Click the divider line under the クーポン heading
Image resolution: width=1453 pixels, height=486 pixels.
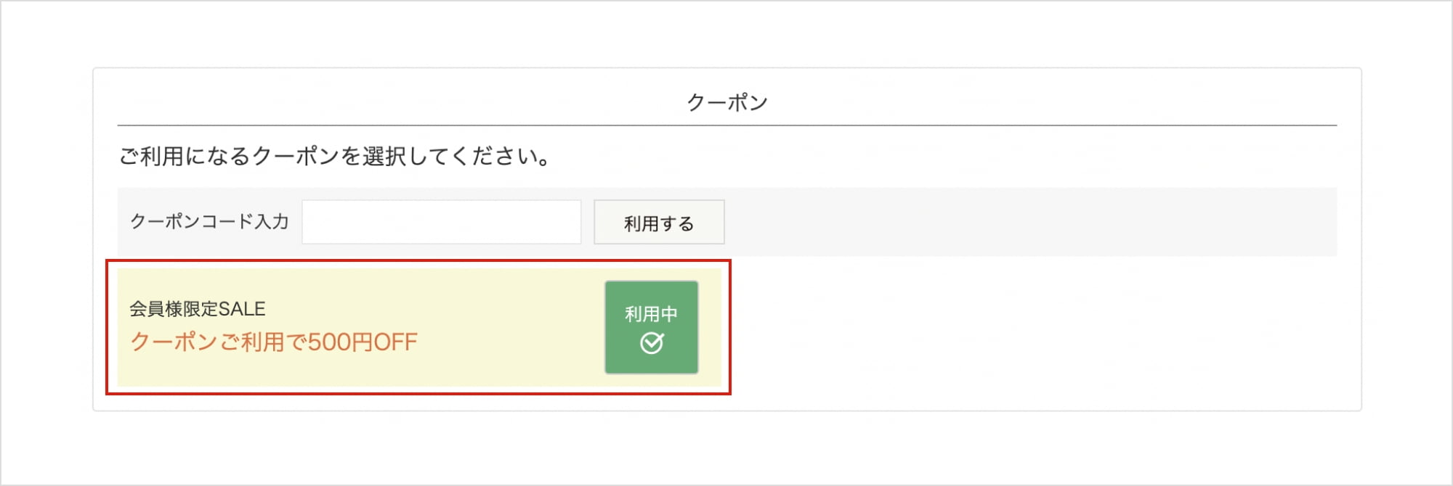(x=726, y=125)
